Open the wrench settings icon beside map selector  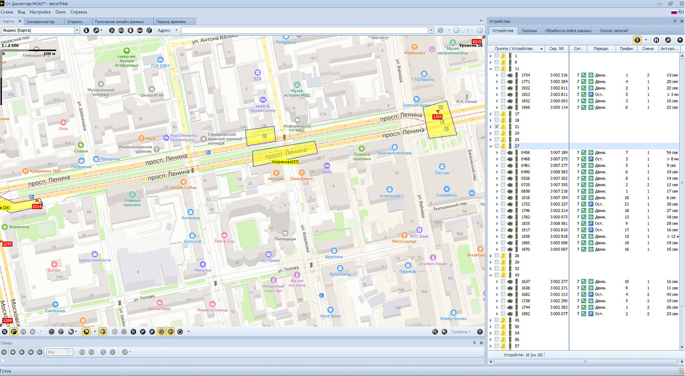tap(96, 30)
